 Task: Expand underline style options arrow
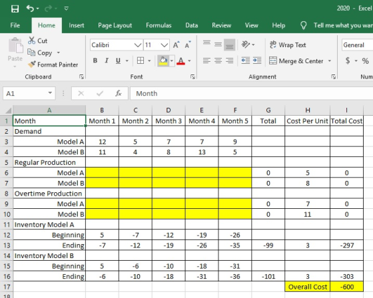tap(127, 61)
